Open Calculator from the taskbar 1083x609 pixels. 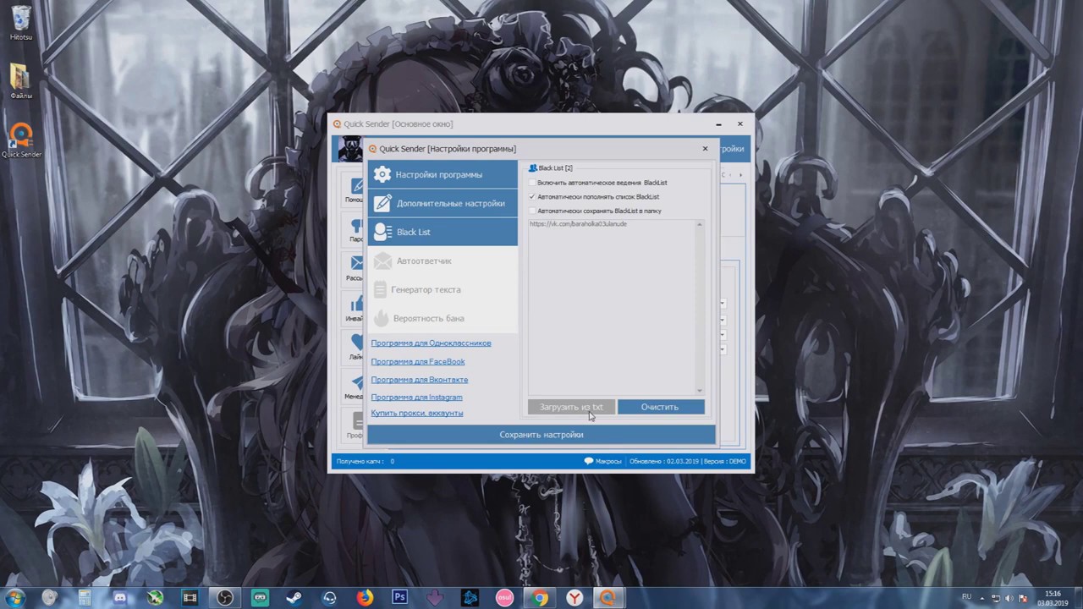[x=85, y=598]
